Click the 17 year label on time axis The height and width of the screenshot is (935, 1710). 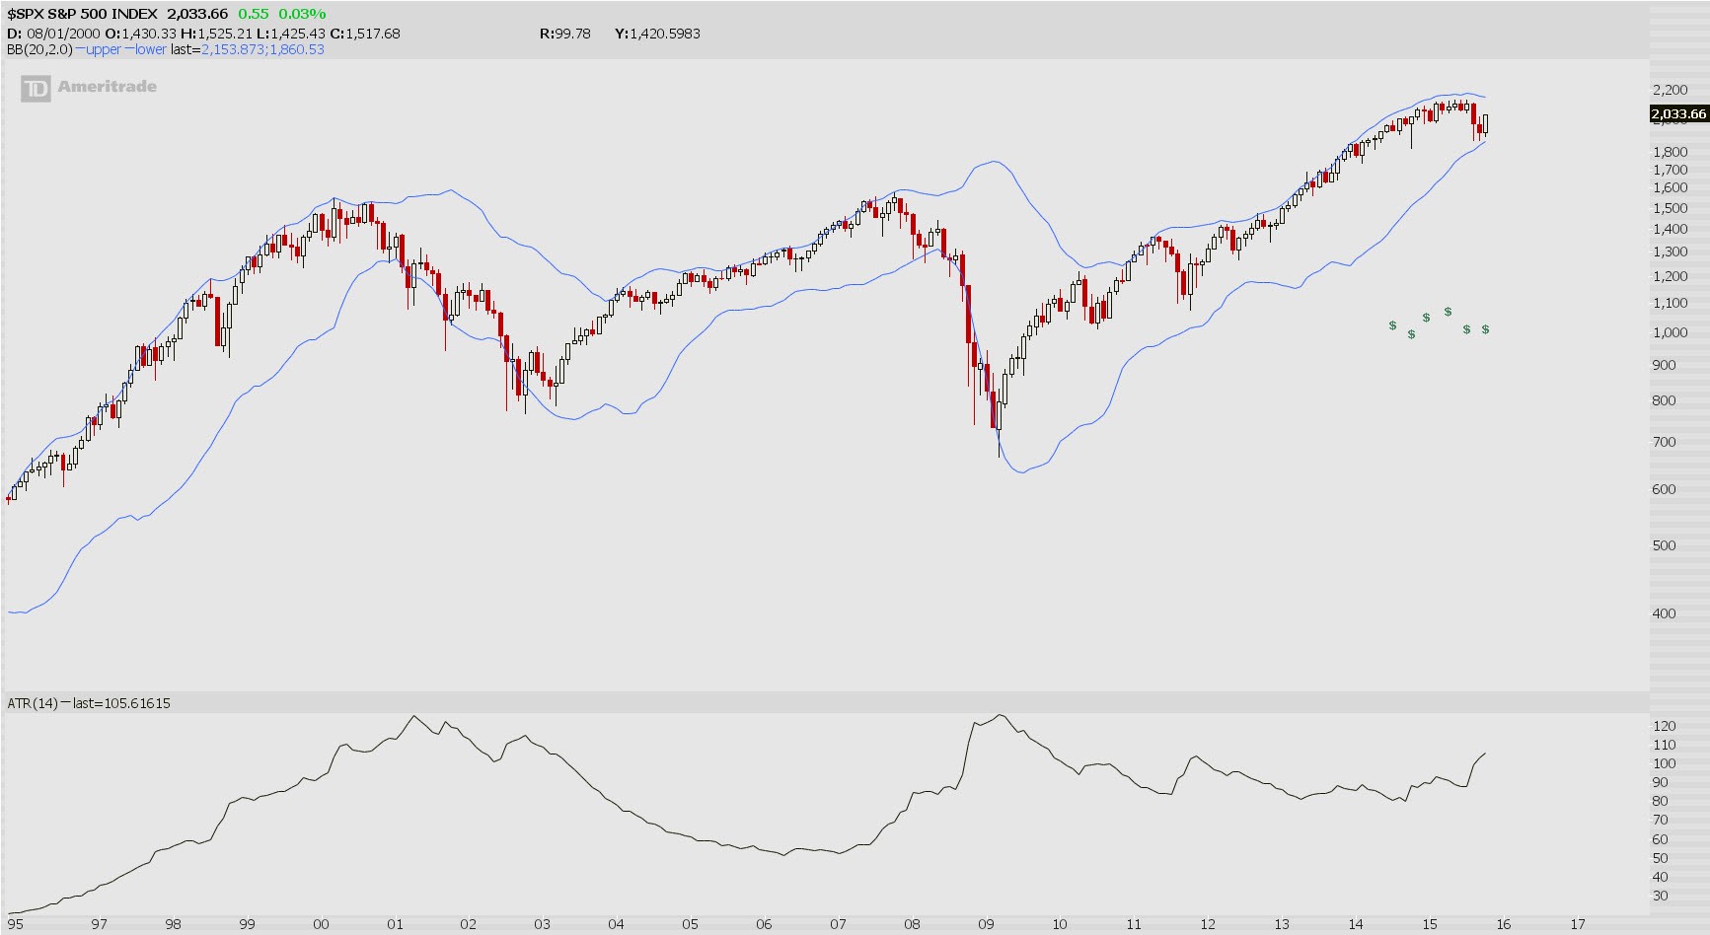[x=1578, y=924]
